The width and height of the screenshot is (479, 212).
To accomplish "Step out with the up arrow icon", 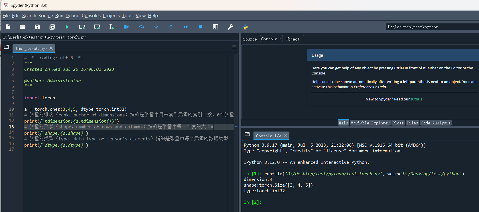I will (x=171, y=27).
